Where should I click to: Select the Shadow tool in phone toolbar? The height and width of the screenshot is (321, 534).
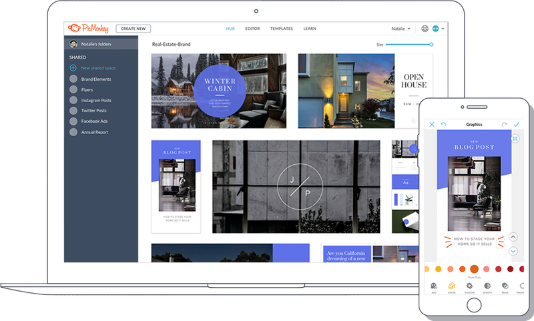tap(469, 286)
